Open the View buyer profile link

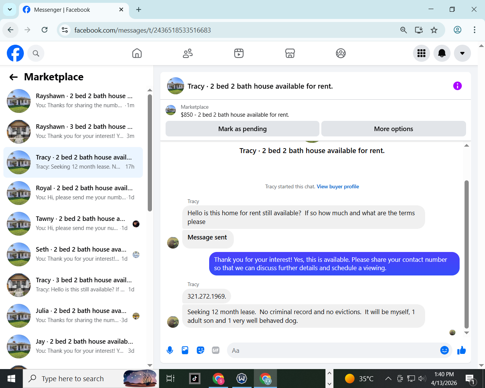pyautogui.click(x=338, y=186)
